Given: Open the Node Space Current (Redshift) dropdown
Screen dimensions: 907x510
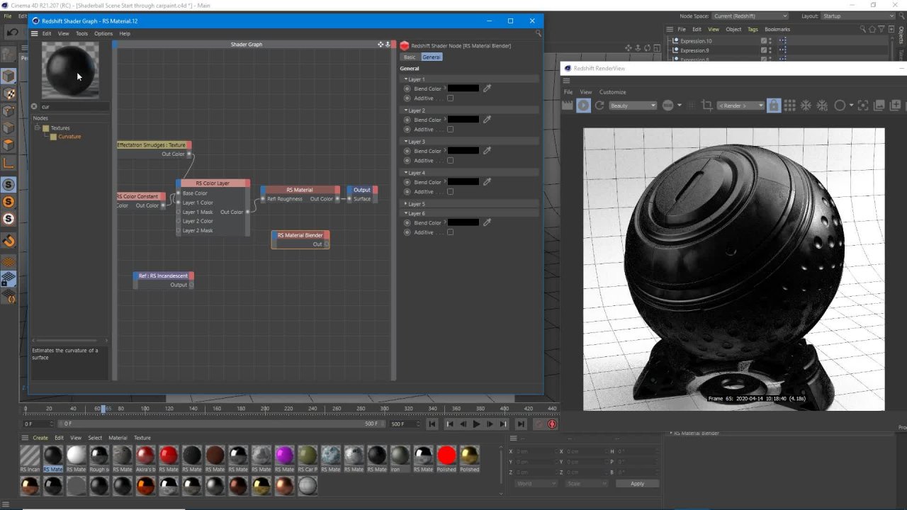Looking at the screenshot, I should (750, 16).
